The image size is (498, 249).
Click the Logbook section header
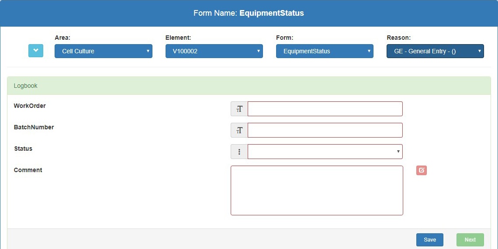click(x=249, y=86)
